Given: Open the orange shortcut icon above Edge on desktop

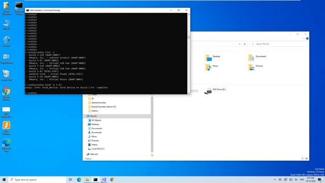Looking at the screenshot, I should (x=7, y=128).
